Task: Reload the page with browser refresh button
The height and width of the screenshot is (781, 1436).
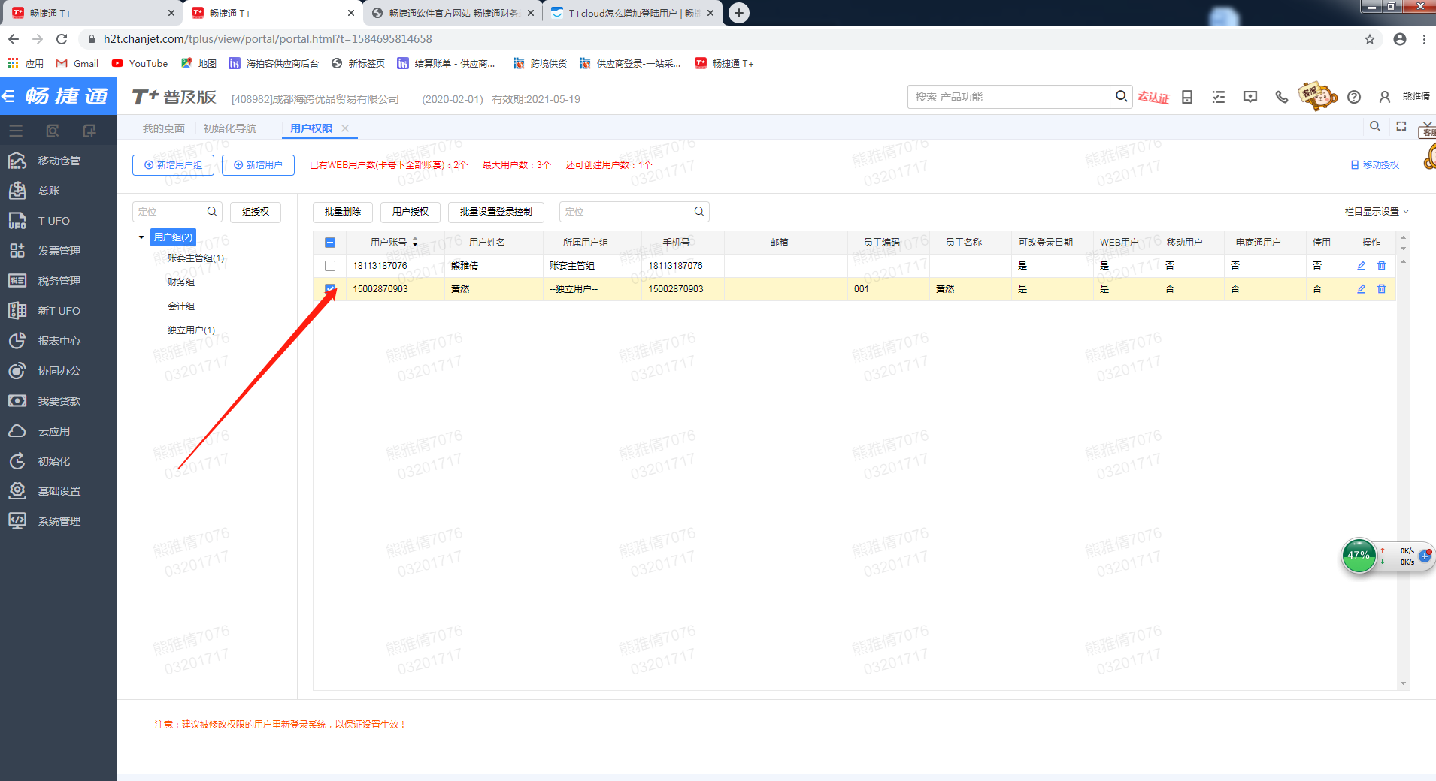Action: coord(62,38)
